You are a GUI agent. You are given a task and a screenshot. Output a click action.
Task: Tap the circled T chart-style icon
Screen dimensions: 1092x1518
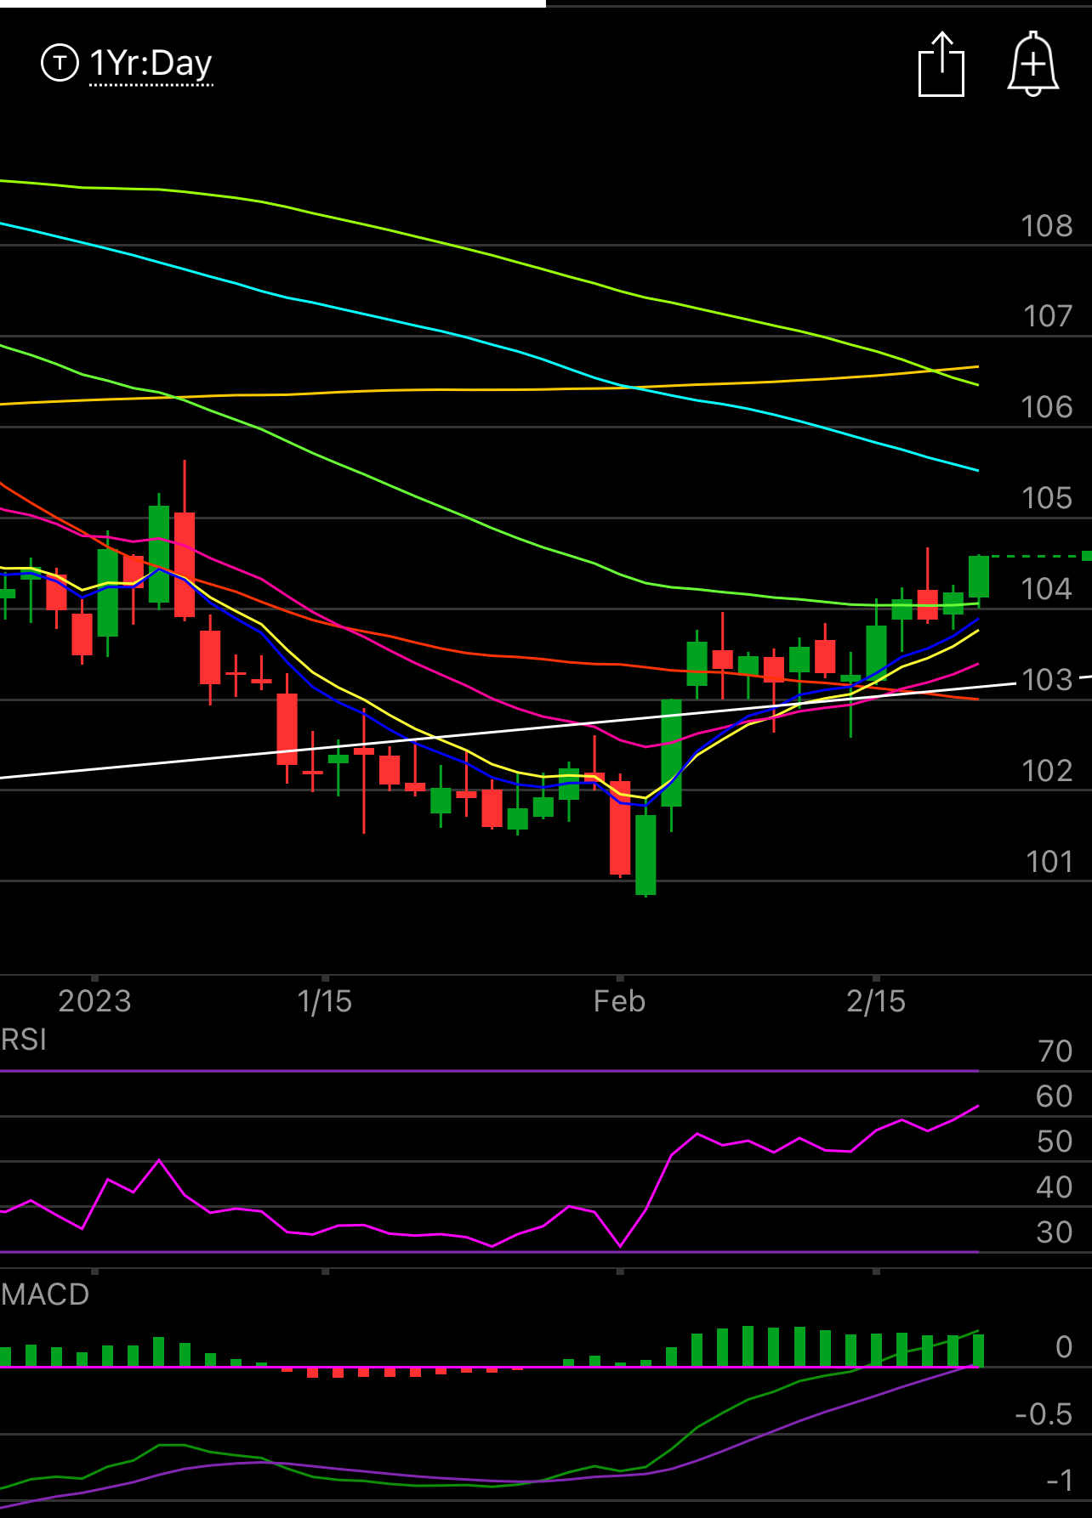tap(60, 63)
